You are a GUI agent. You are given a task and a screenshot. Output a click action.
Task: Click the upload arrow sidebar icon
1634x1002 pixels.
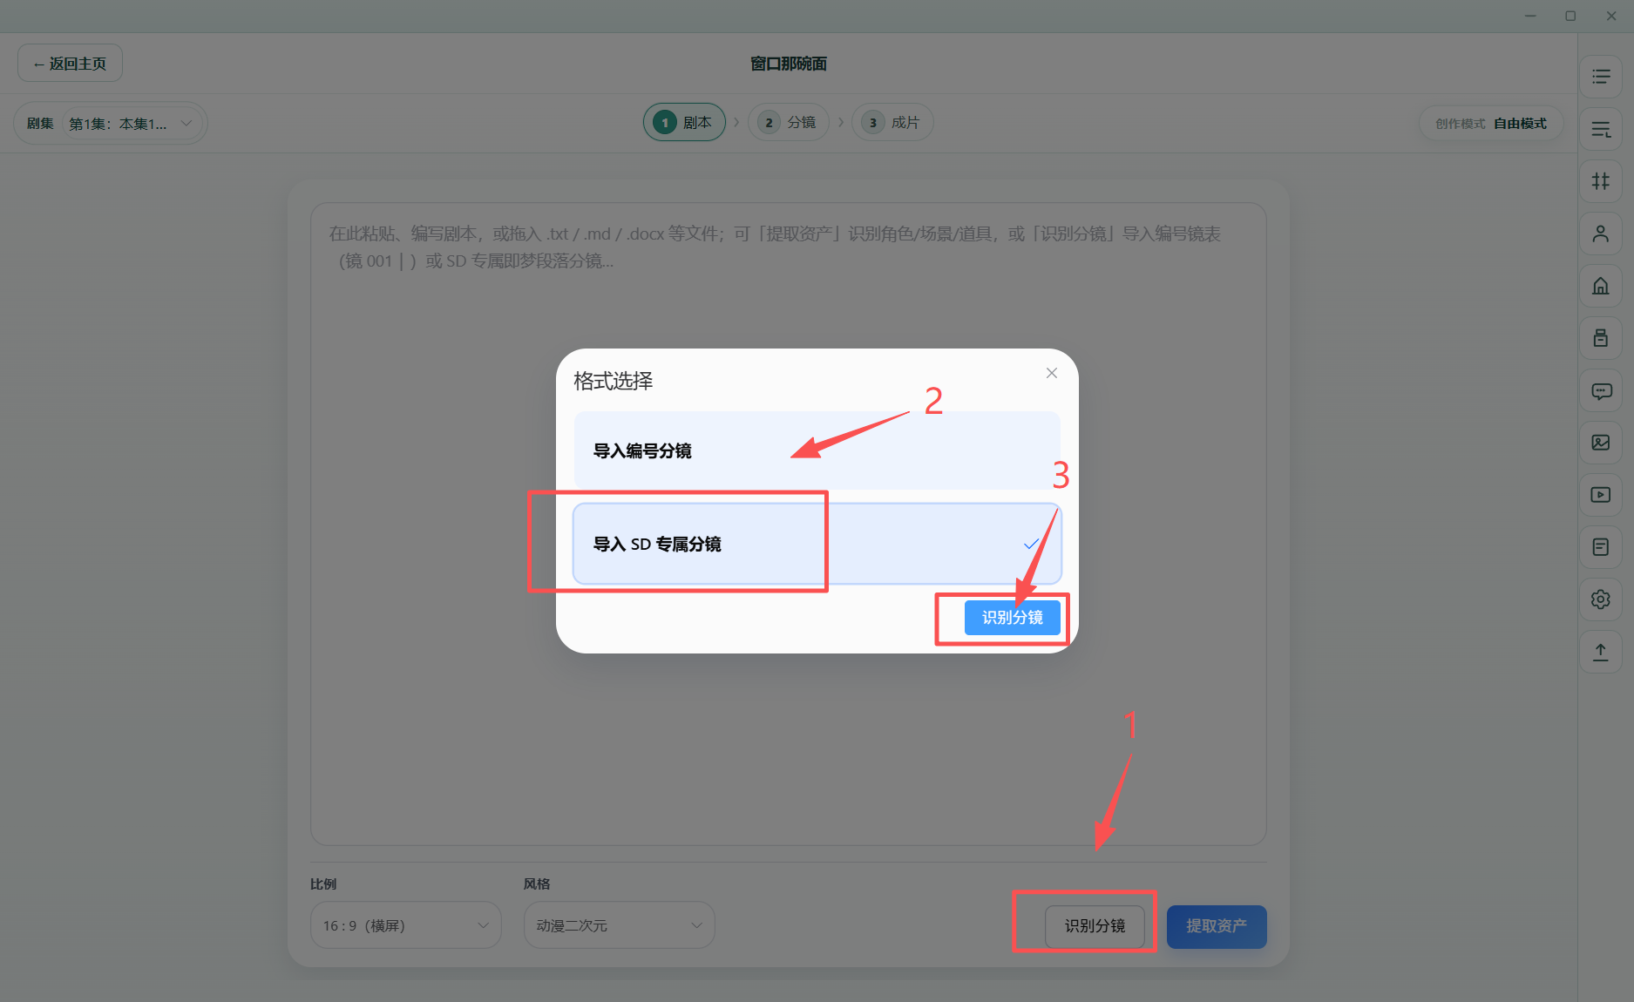pyautogui.click(x=1601, y=652)
